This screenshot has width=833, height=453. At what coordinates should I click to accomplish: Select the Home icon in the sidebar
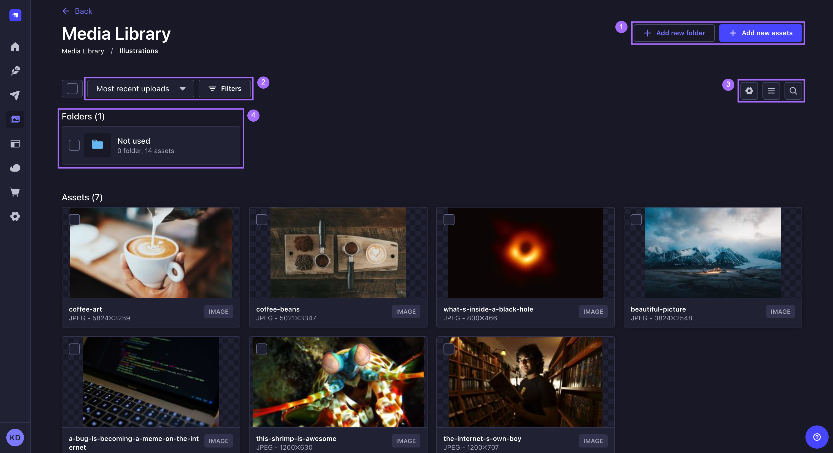tap(15, 47)
